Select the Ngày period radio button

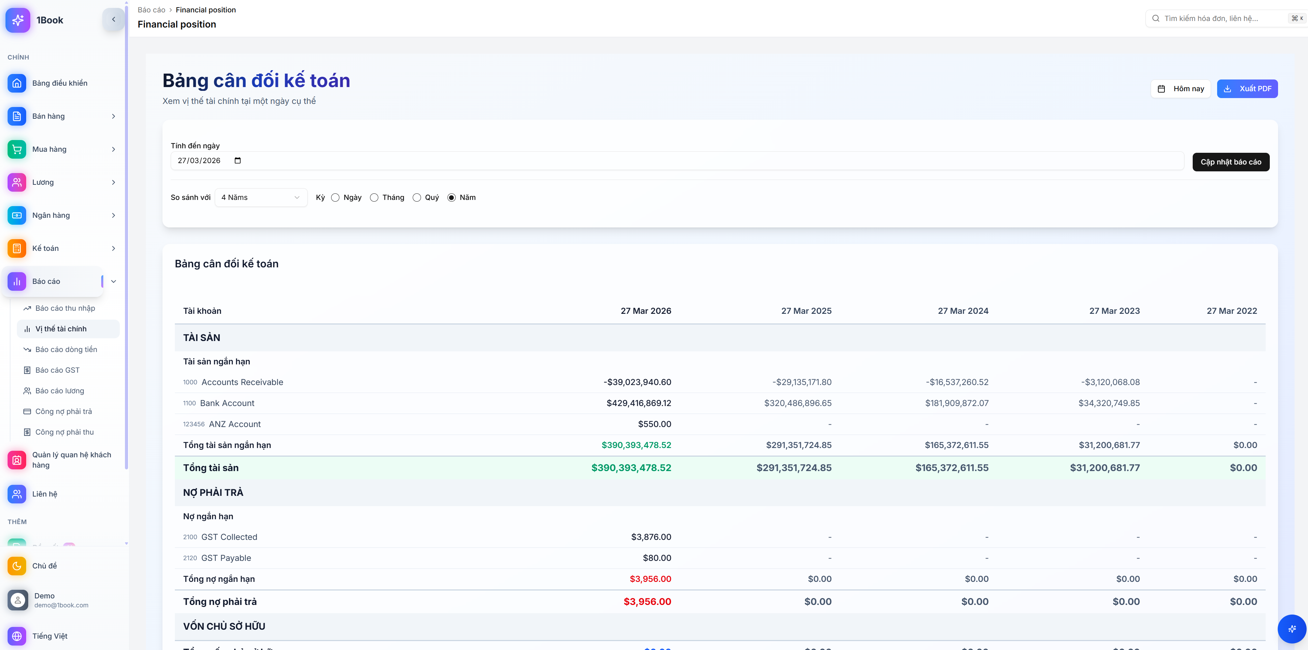[335, 198]
